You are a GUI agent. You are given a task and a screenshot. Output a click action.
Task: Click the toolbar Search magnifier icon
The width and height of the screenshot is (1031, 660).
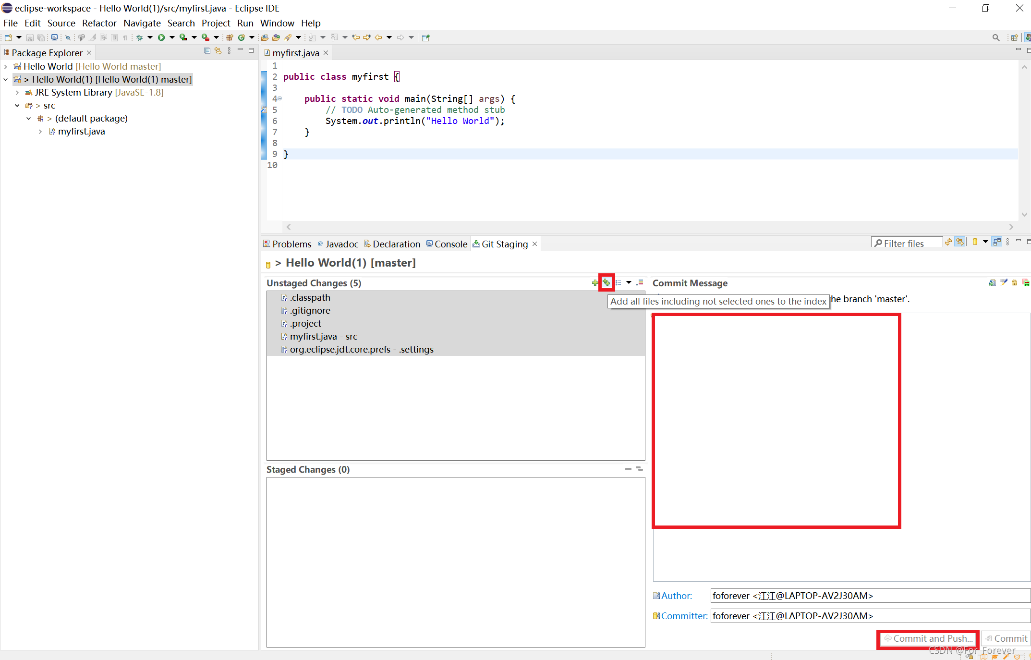tap(995, 37)
